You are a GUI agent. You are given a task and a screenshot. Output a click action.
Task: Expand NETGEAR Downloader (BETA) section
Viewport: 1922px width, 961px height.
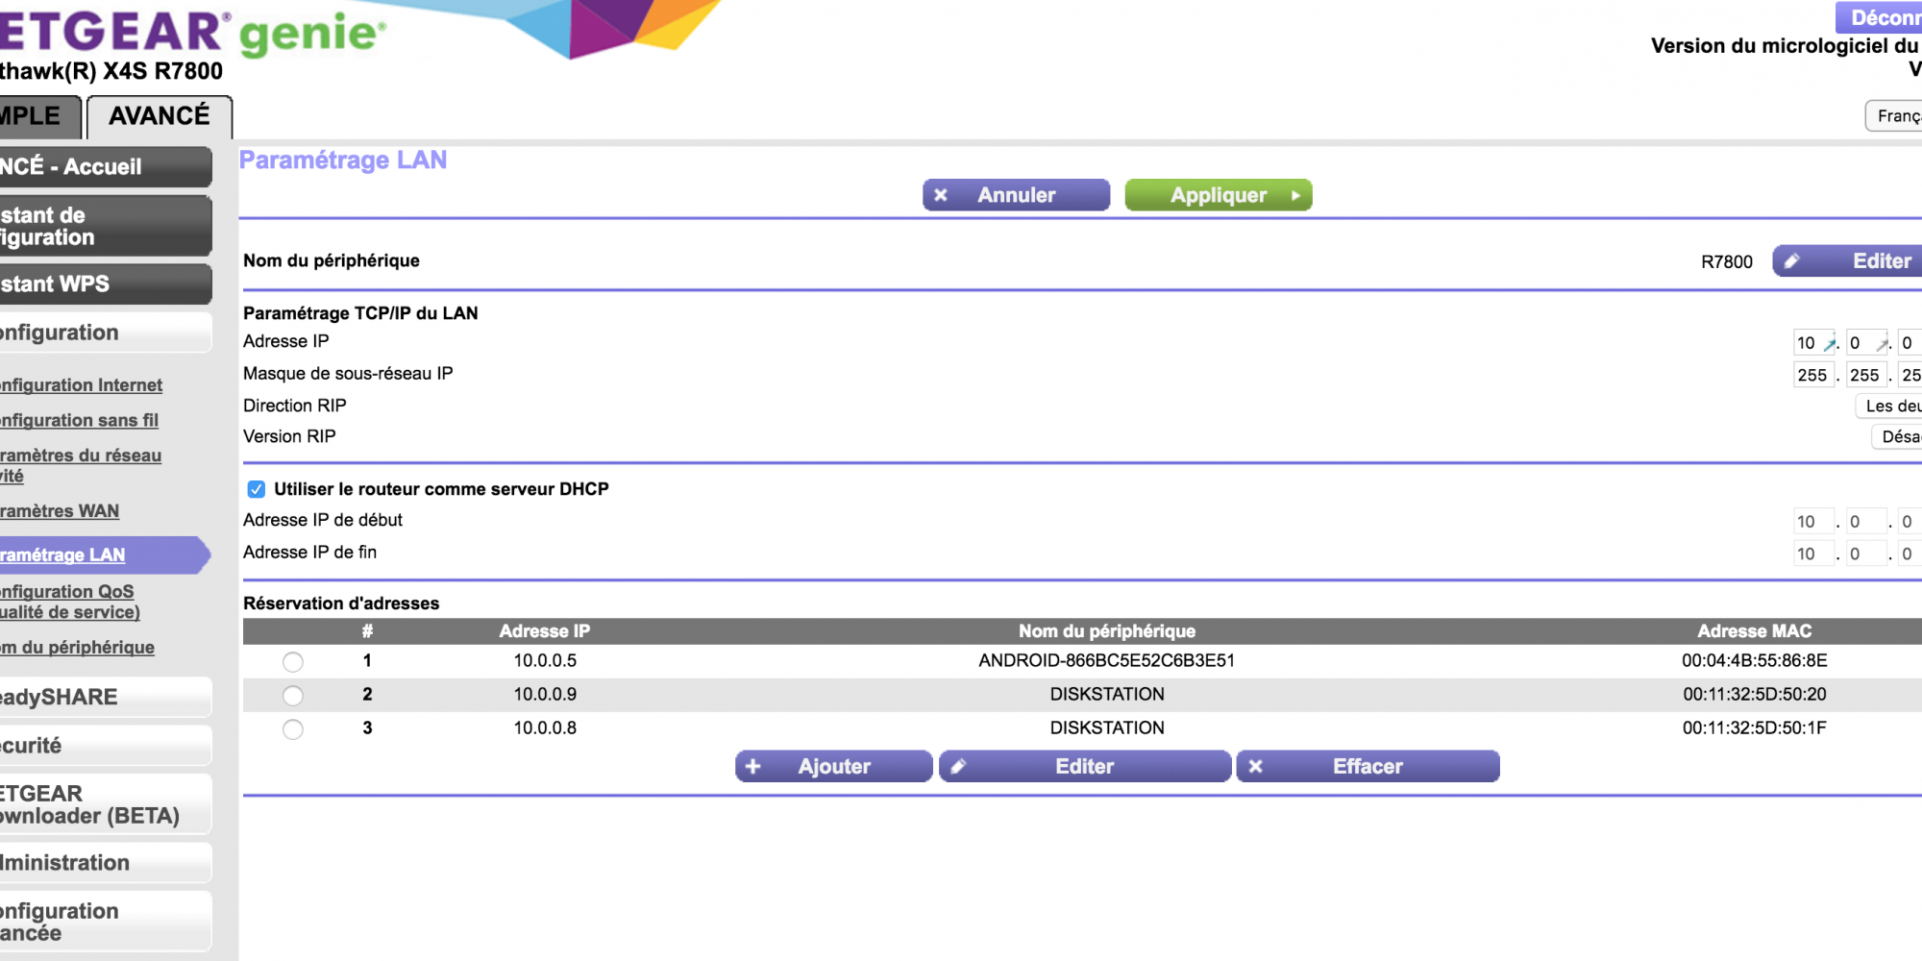105,804
